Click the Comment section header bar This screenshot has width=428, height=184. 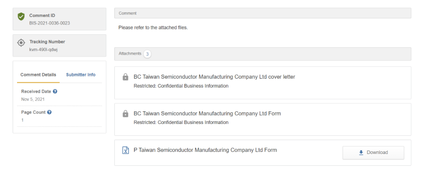262,13
